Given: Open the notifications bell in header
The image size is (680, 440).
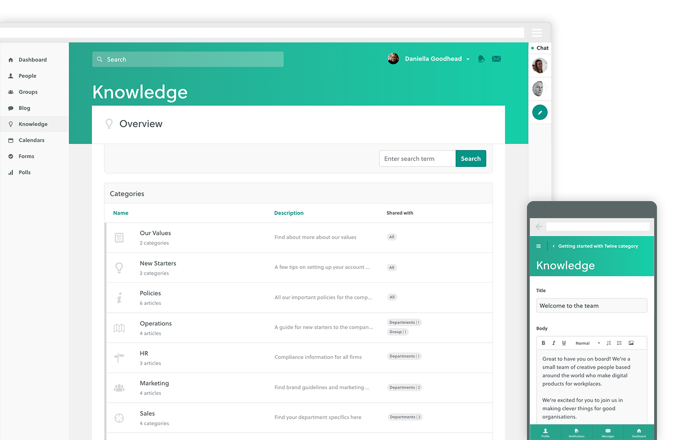Looking at the screenshot, I should tap(481, 59).
